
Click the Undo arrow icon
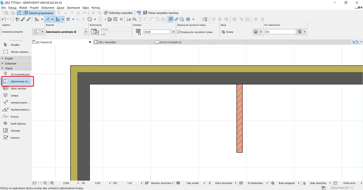(x=4, y=19)
